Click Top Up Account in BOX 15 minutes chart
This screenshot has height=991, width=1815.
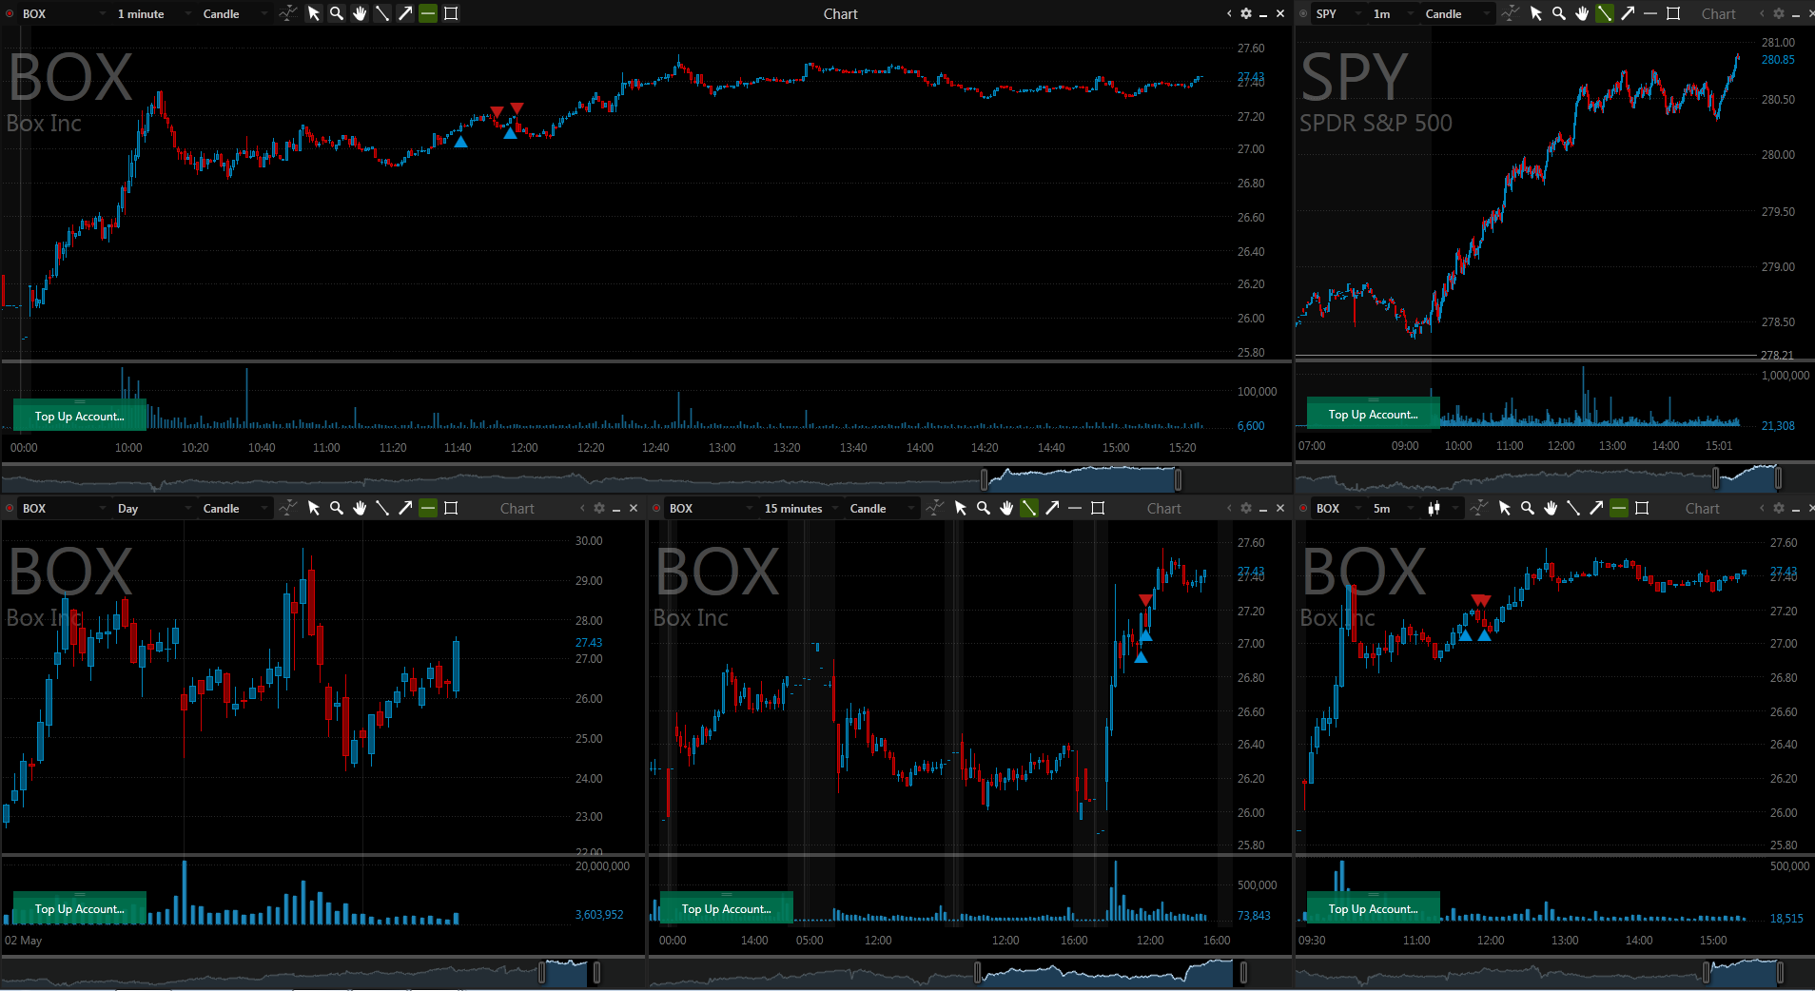[727, 908]
